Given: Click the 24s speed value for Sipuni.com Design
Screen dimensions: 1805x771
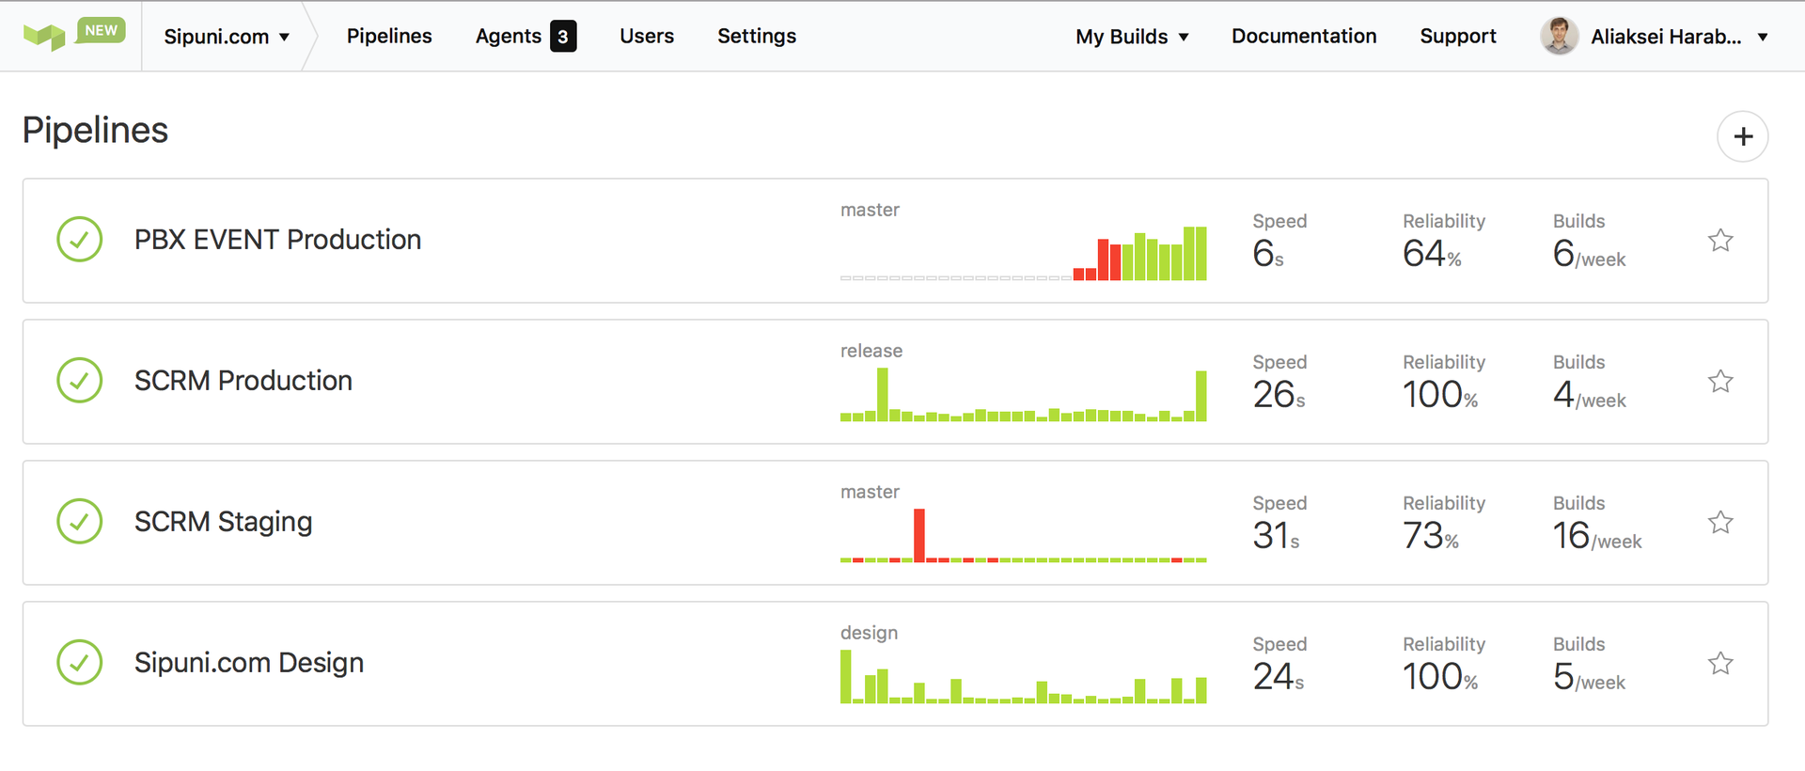Looking at the screenshot, I should pyautogui.click(x=1279, y=677).
